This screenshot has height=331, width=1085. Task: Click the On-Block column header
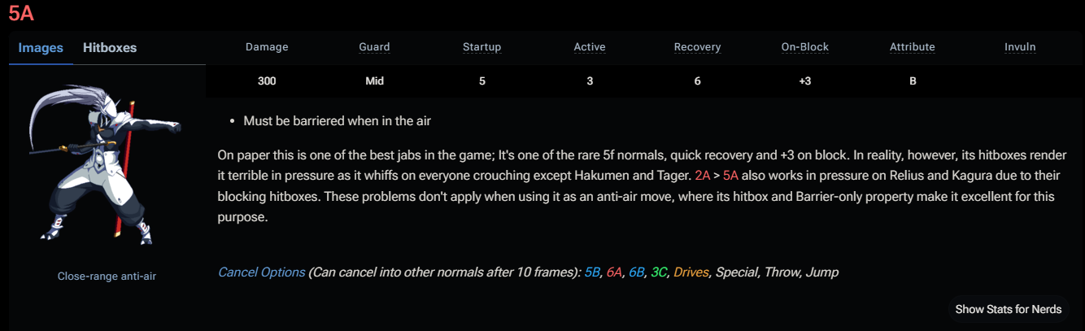[x=804, y=47]
